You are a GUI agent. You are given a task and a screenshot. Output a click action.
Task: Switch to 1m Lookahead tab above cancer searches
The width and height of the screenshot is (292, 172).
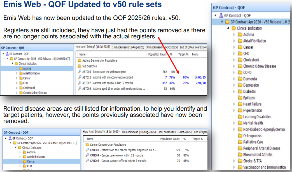coord(139,132)
